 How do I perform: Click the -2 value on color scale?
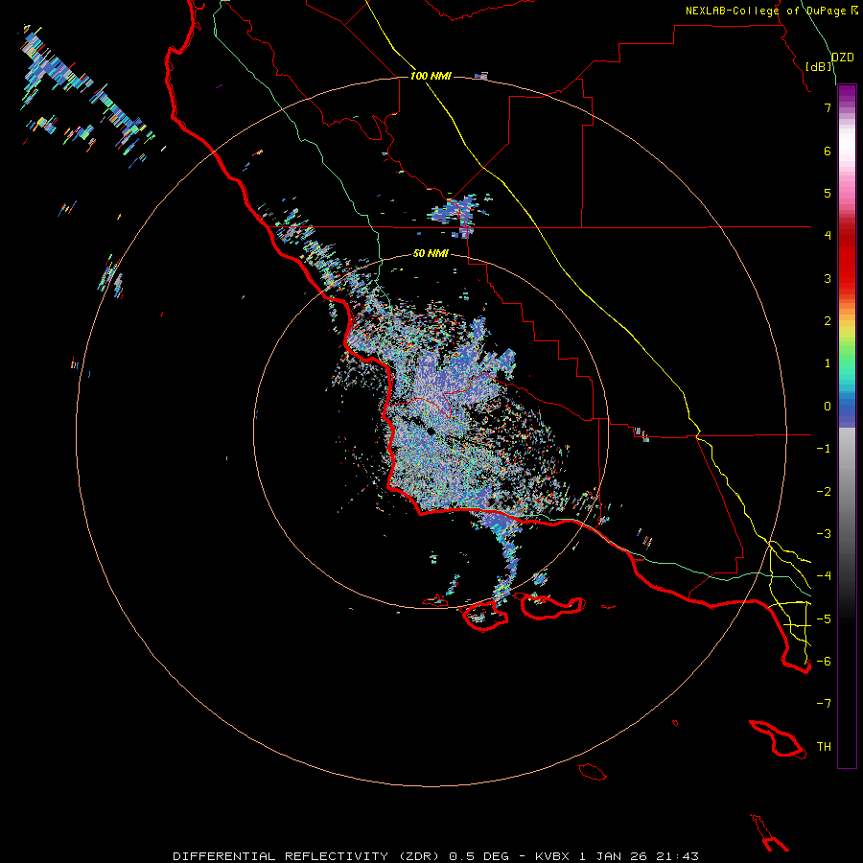[x=824, y=492]
